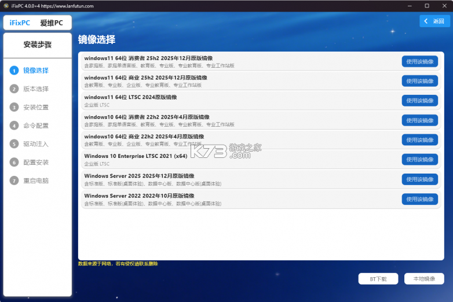The image size is (453, 302).
Task: Maximize the iFixPC window
Action: (427, 6)
